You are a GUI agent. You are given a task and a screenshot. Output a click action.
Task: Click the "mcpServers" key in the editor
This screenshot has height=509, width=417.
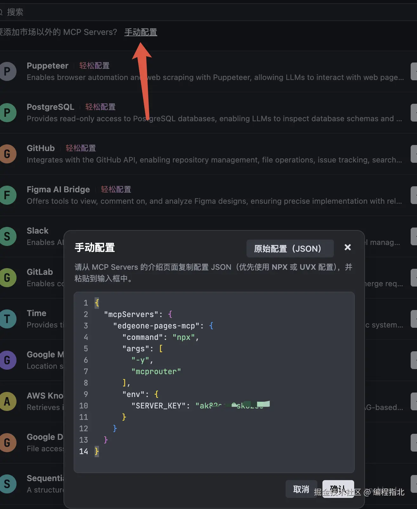(131, 314)
